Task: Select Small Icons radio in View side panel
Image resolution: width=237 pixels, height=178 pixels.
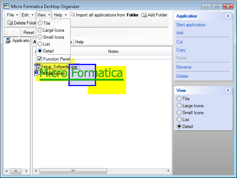Action: point(179,112)
